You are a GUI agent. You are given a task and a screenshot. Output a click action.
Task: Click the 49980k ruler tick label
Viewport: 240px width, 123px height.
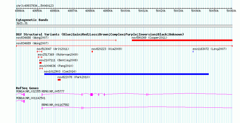coord(90,11)
